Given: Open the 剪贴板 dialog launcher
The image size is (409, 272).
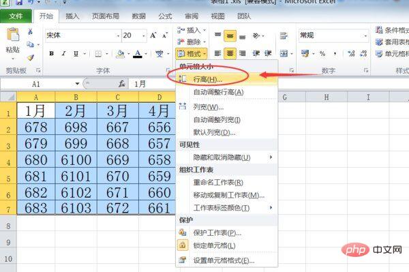Looking at the screenshot, I should pyautogui.click(x=38, y=70).
